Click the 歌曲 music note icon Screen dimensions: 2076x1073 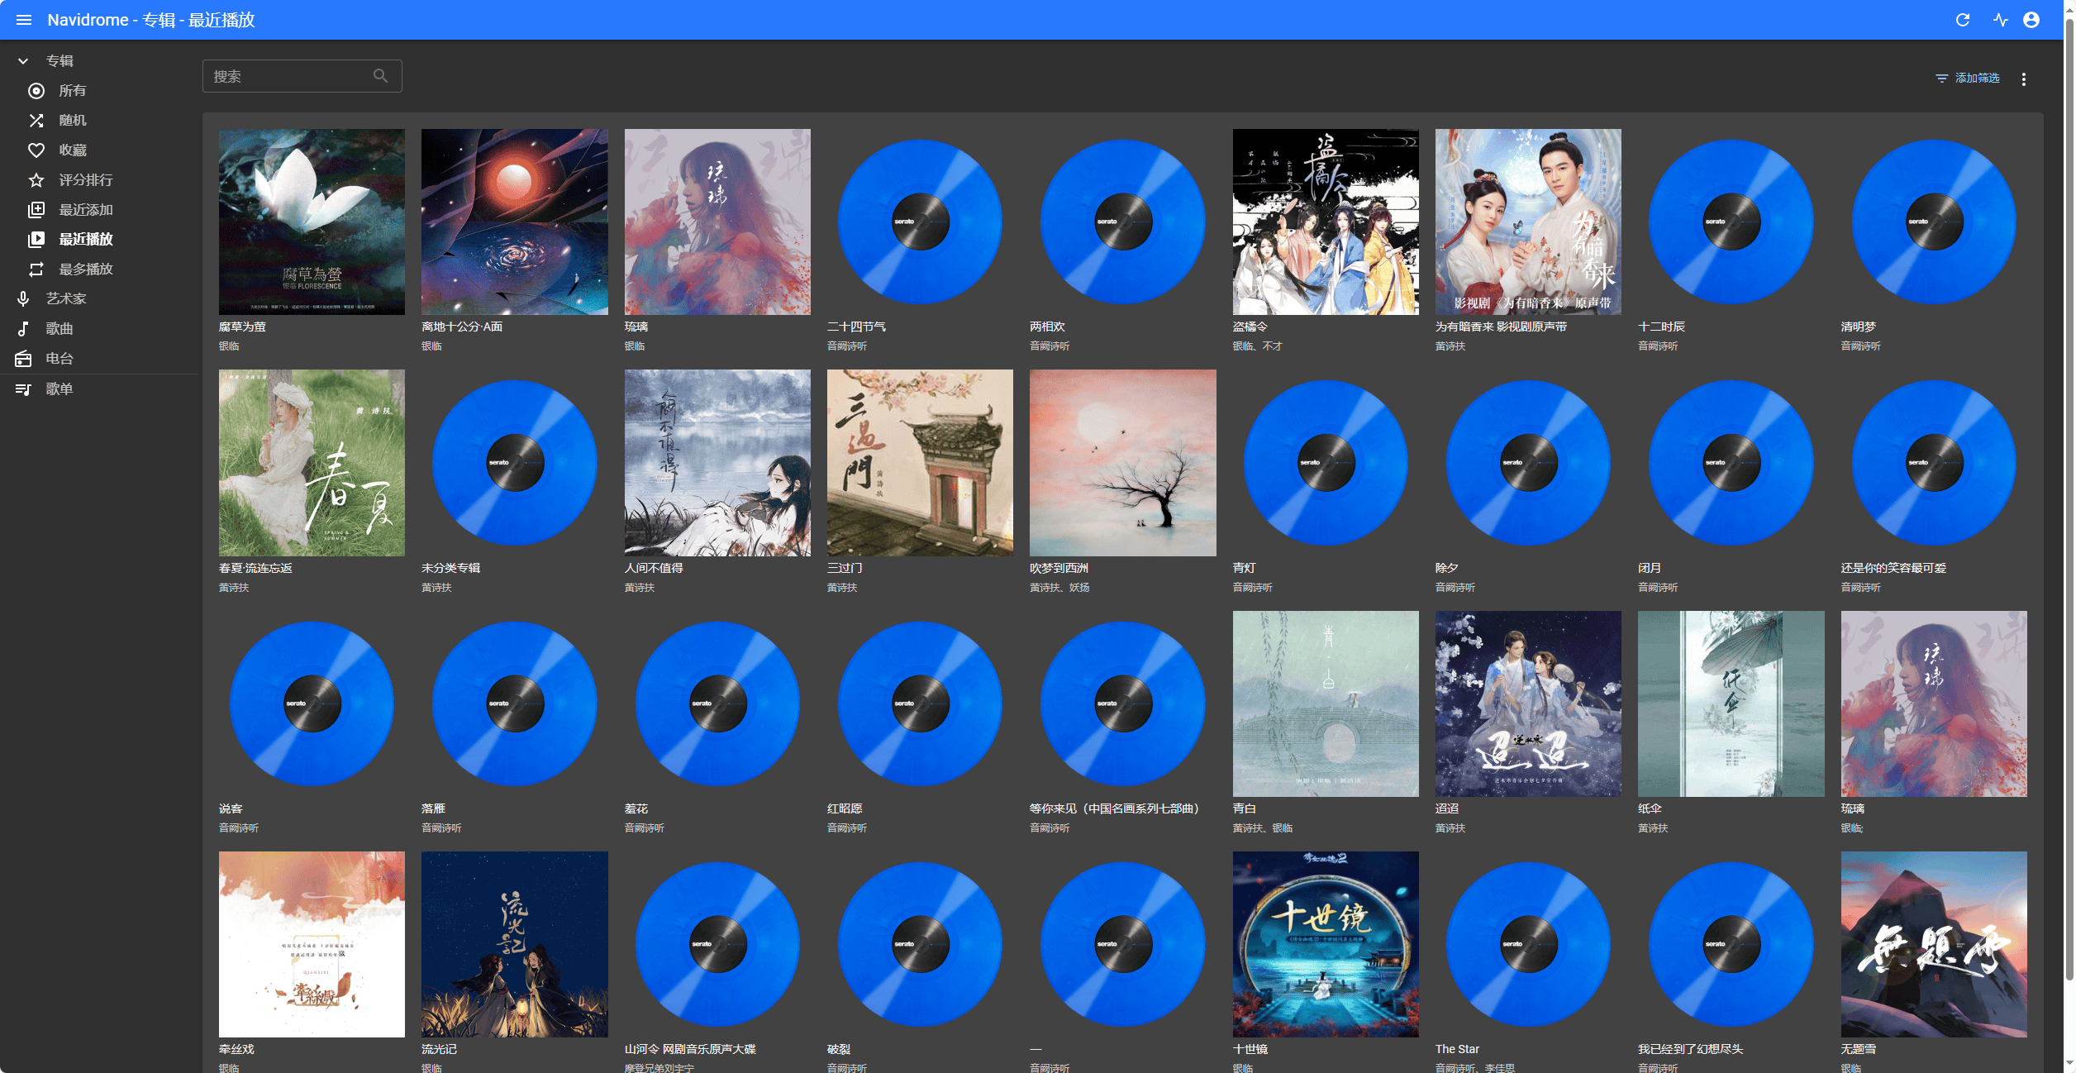pyautogui.click(x=23, y=328)
